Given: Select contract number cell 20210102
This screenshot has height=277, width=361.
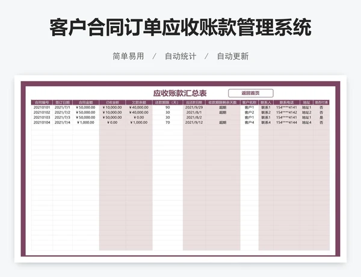Looking at the screenshot, I should (42, 113).
